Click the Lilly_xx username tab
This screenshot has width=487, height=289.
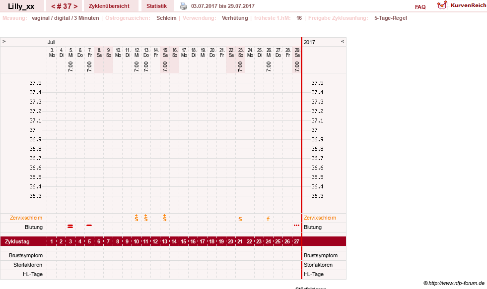(21, 6)
